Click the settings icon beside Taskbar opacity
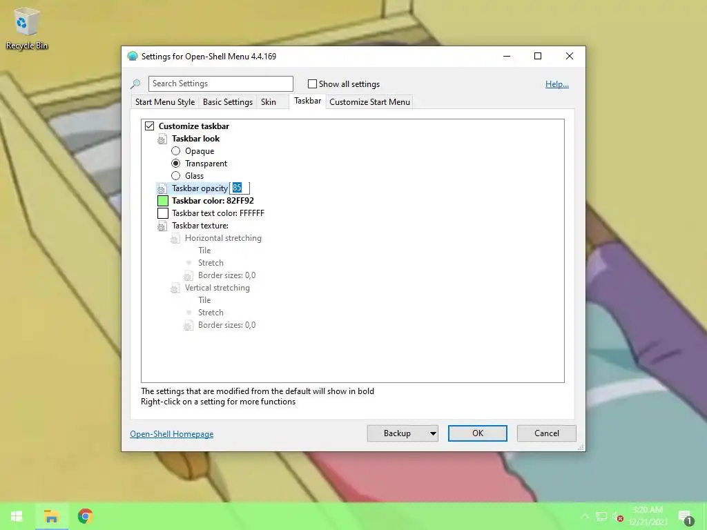Screen dimensions: 707x530 tap(162, 188)
